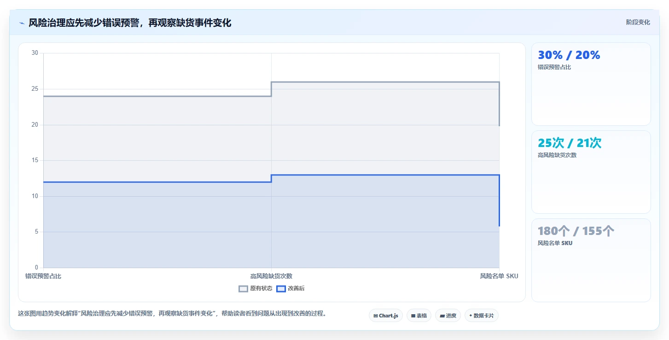Click the blue 改善后 legend swatch
The image size is (669, 340).
(x=281, y=289)
